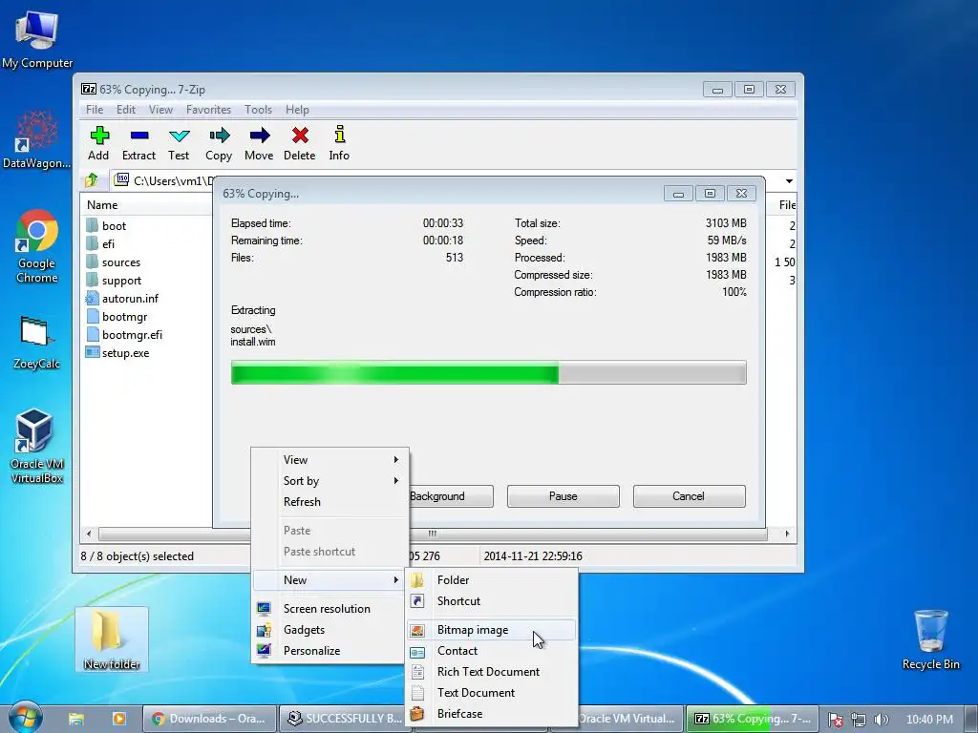Screen dimensions: 978x733
Task: Choose Contact from New submenu
Action: pyautogui.click(x=492, y=650)
